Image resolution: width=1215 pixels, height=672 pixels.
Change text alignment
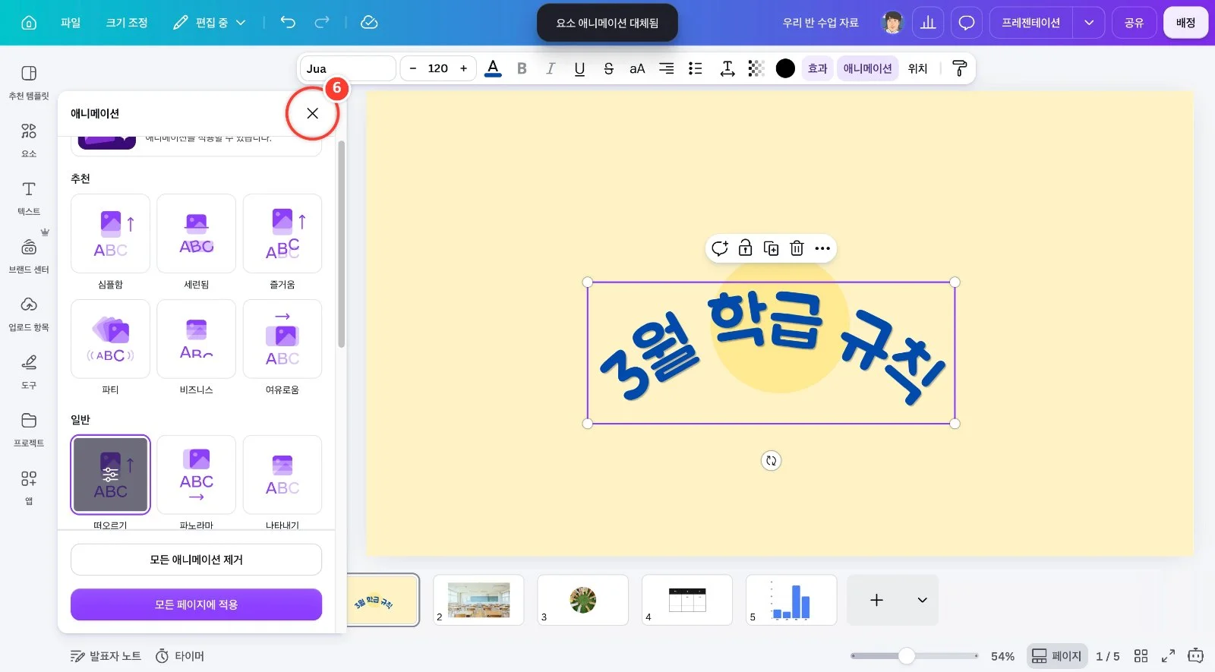pos(666,68)
